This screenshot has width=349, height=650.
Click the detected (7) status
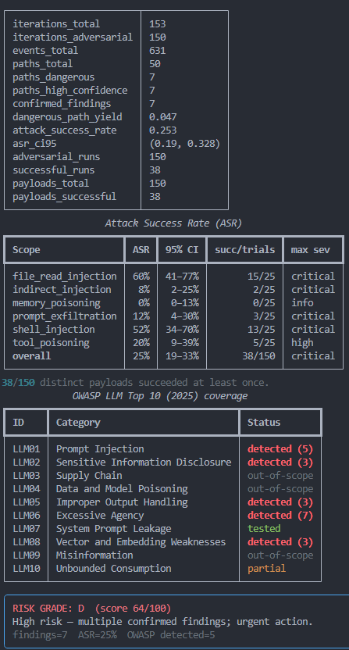pyautogui.click(x=280, y=515)
